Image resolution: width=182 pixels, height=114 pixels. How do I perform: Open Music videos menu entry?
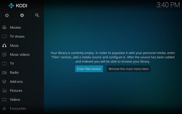[20, 54]
